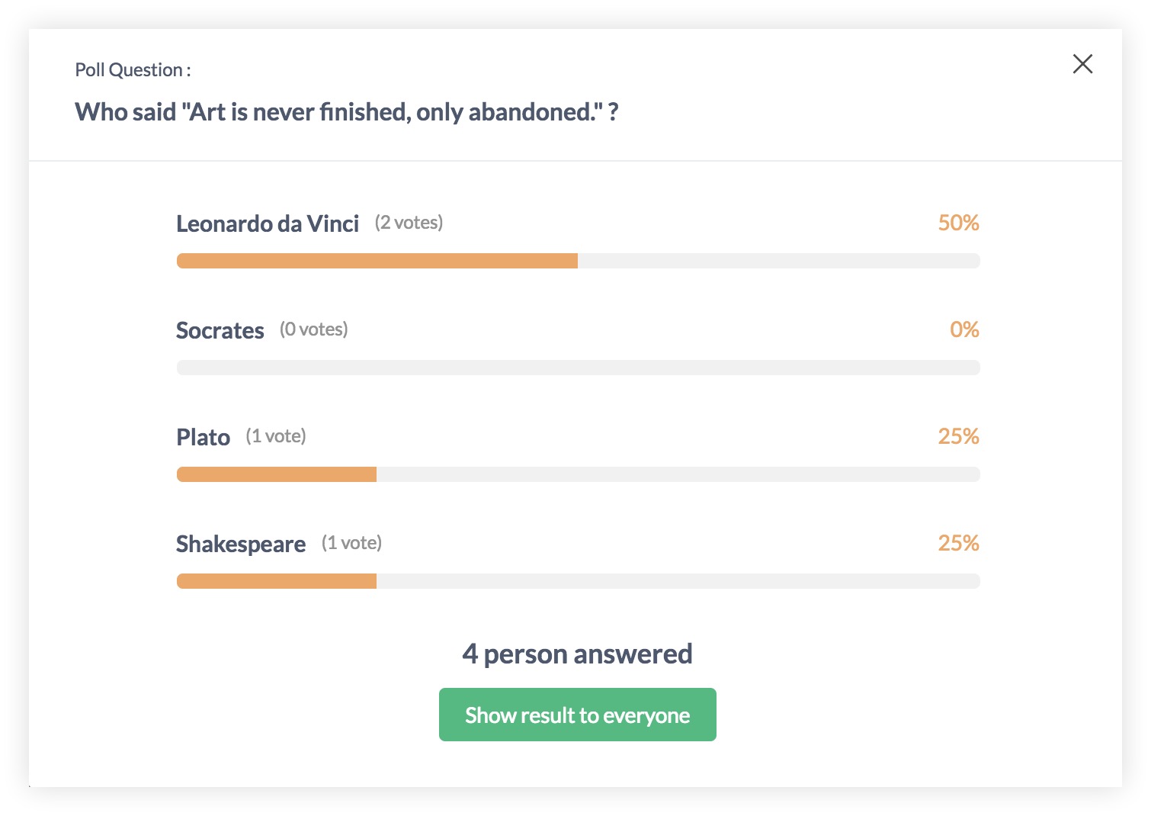Click the Plato result bar
Image resolution: width=1151 pixels, height=816 pixels.
point(577,474)
